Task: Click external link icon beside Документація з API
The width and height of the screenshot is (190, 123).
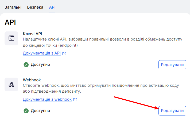Action: [64, 53]
